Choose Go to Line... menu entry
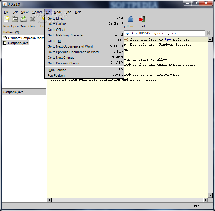The height and width of the screenshot is (211, 215). (x=85, y=18)
